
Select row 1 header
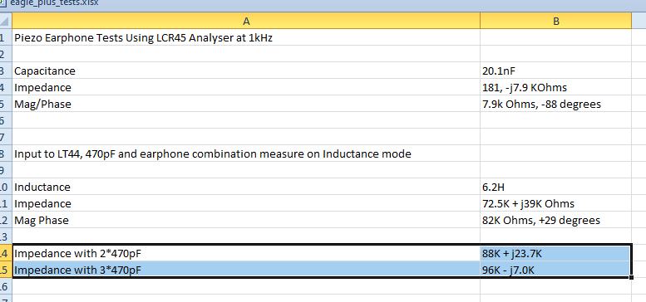(x=5, y=38)
